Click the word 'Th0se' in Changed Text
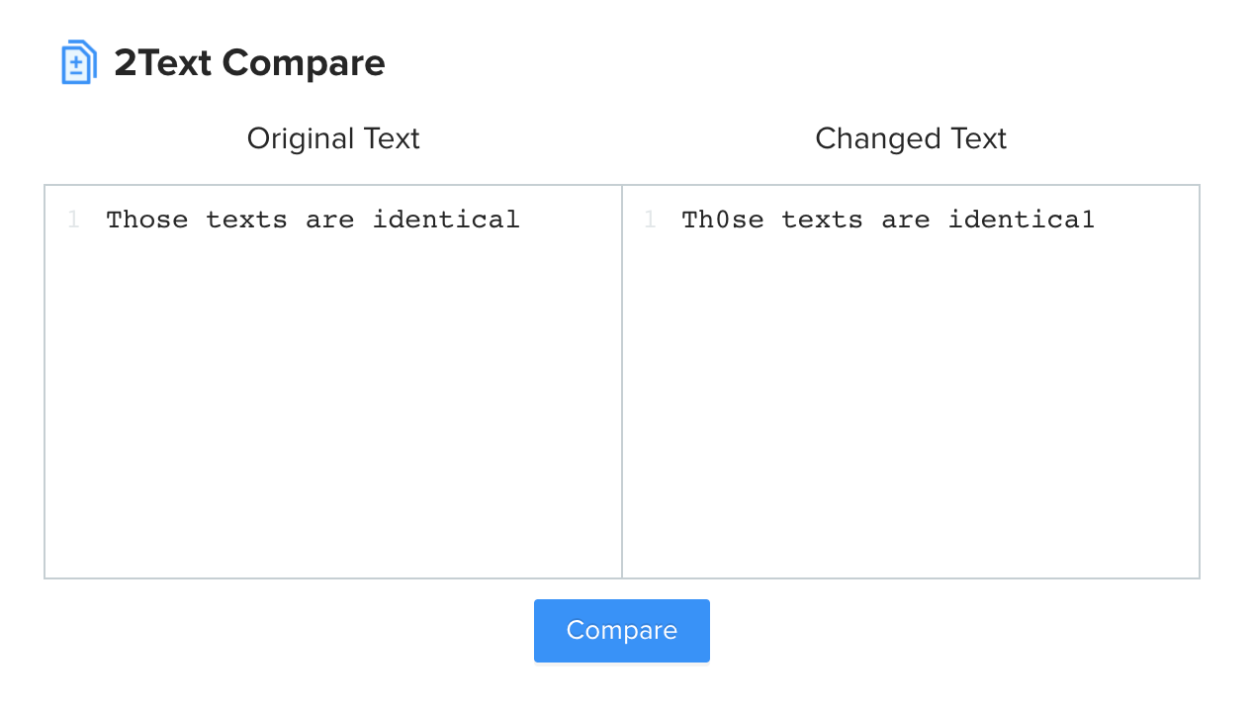This screenshot has height=708, width=1252. point(722,220)
